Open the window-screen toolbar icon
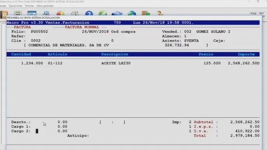 (x=32, y=13)
